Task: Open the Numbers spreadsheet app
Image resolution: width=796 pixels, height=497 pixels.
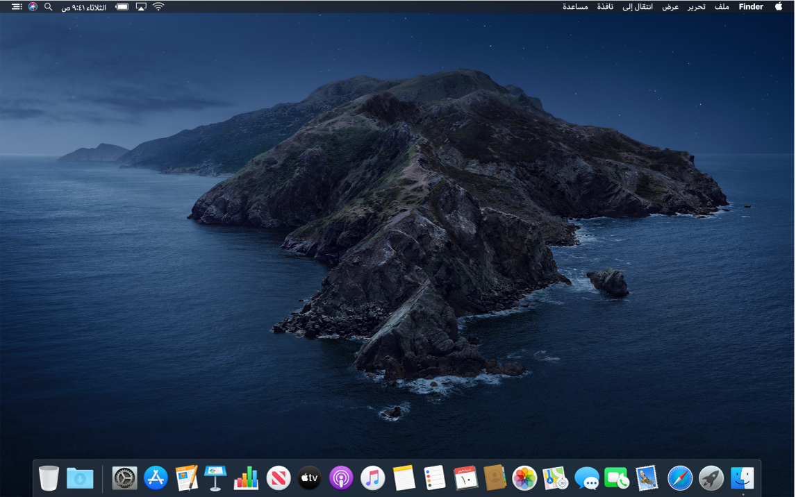Action: click(x=247, y=478)
